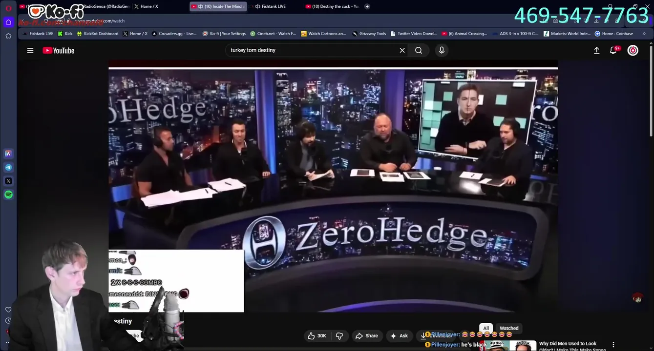Click the Ask button under the video
Viewport: 654px width, 351px height.
[399, 335]
